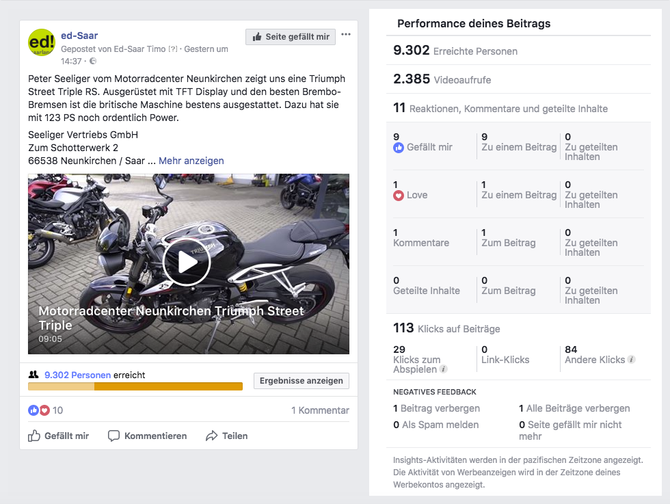The image size is (670, 504).
Task: Click Kommentieren to write a comment
Action: (x=147, y=436)
